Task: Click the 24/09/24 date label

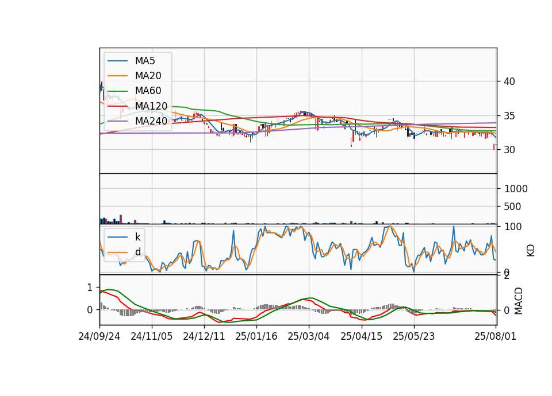Action: coord(99,336)
